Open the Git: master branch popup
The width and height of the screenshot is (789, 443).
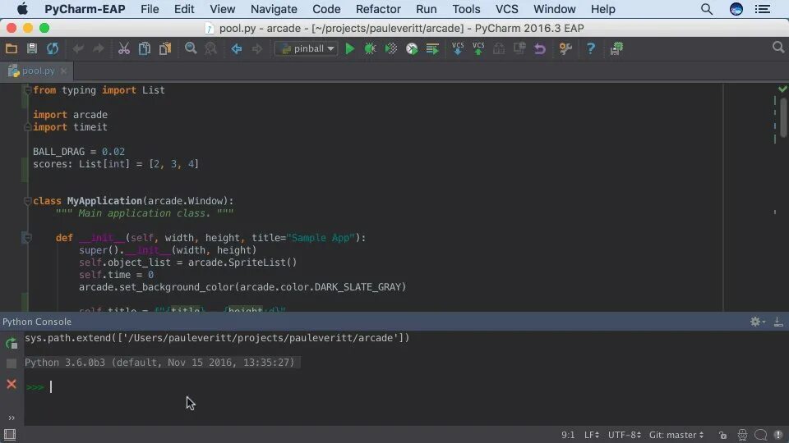(676, 435)
